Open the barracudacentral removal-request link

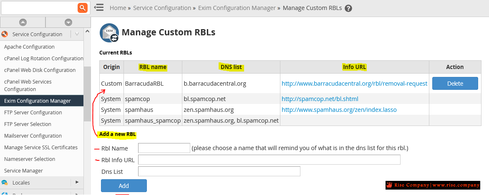coord(354,84)
